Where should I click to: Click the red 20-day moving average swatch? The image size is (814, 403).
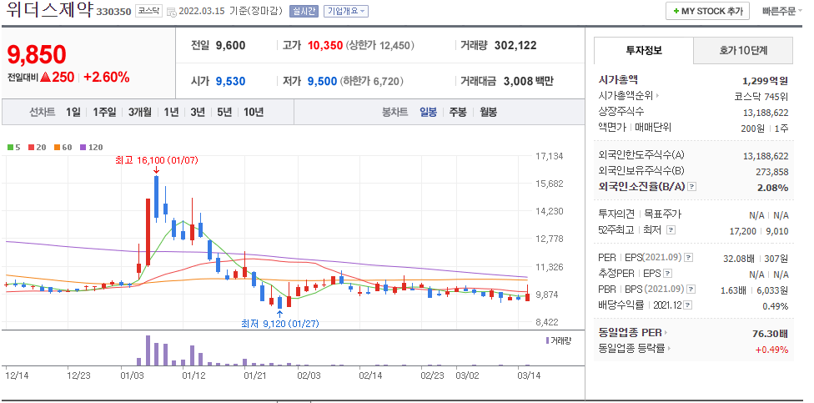(x=31, y=148)
